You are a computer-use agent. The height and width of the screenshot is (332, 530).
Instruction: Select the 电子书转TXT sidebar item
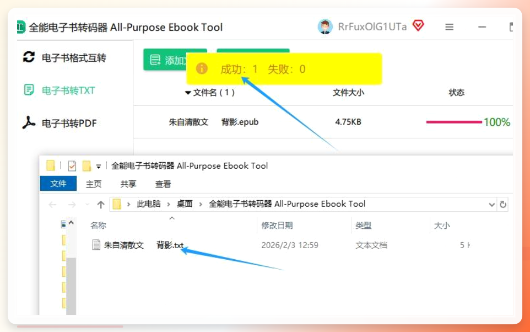60,90
